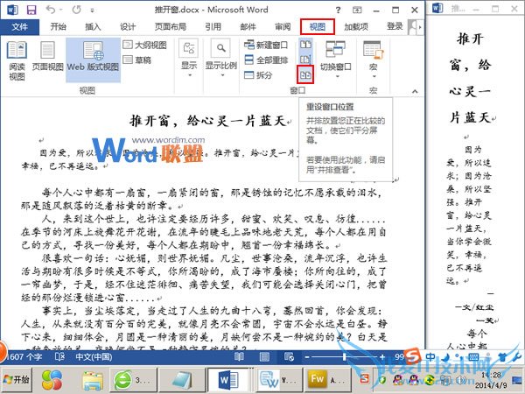The image size is (525, 394).
Task: Switch to Print Layout from status bar icon
Action: (264, 357)
